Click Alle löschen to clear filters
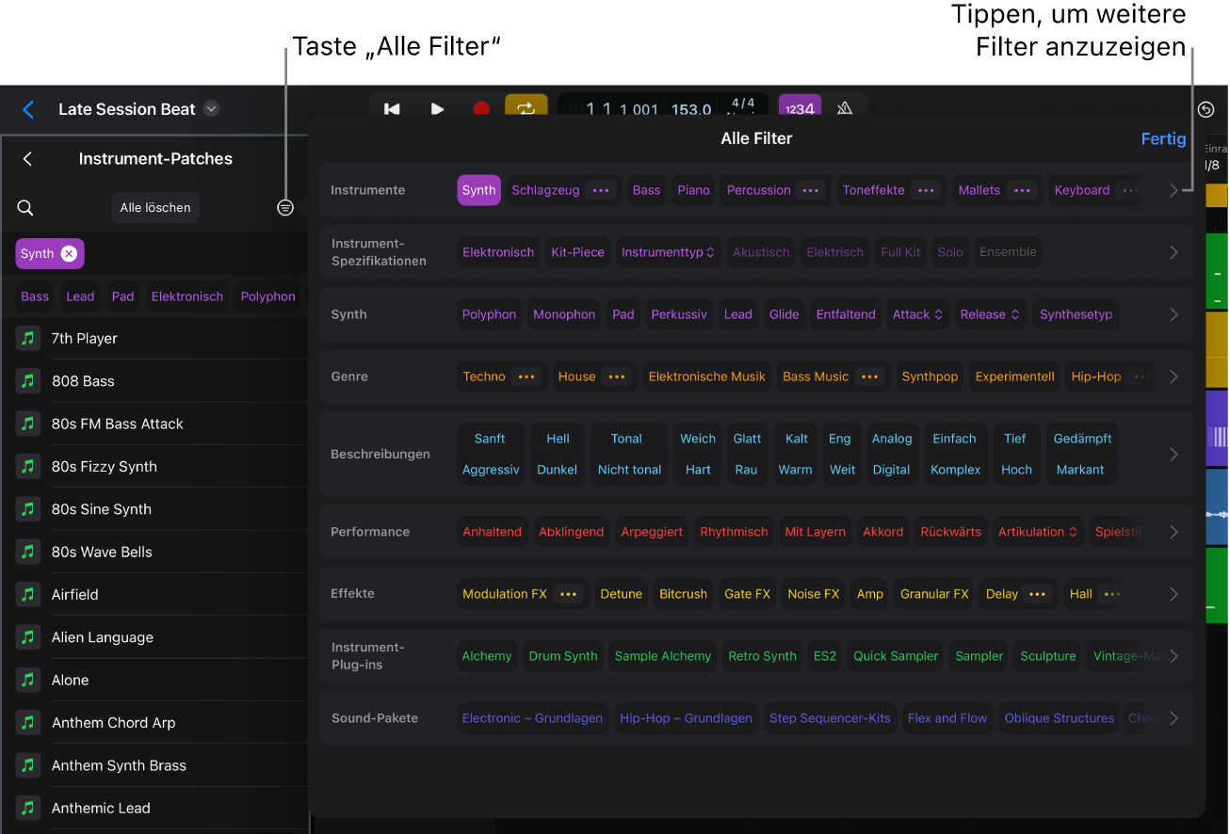 tap(155, 208)
